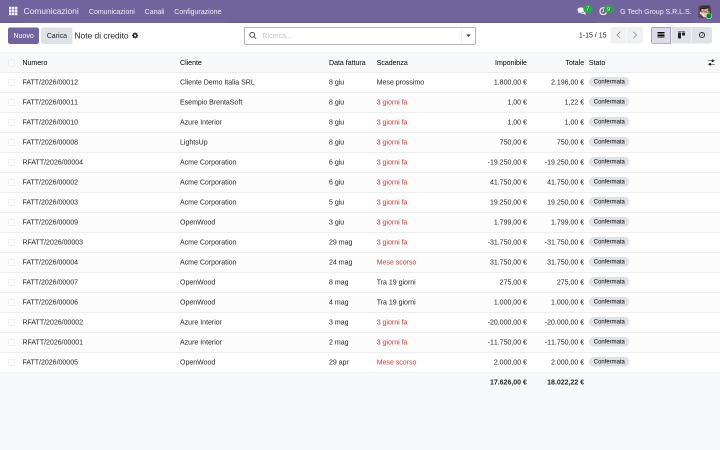The height and width of the screenshot is (450, 720).
Task: Click the 1-15 / 15 pager counter
Action: 592,35
